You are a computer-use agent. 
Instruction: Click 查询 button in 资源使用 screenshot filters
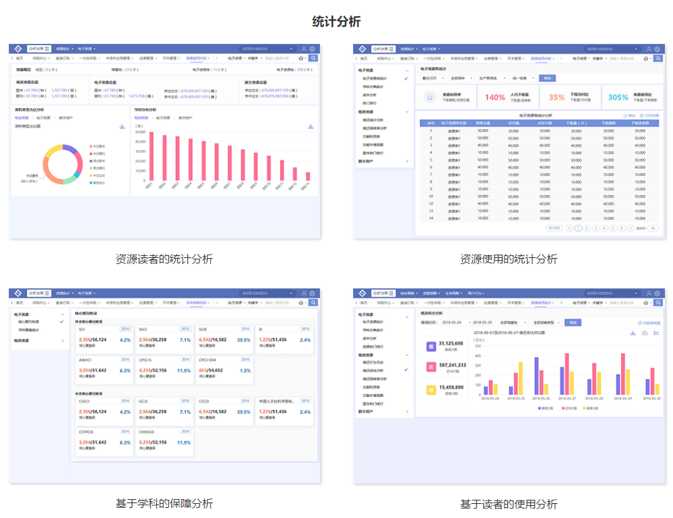(x=547, y=78)
